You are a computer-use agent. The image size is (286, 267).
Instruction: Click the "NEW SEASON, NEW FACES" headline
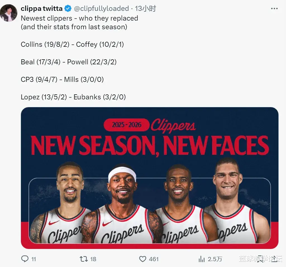click(150, 145)
